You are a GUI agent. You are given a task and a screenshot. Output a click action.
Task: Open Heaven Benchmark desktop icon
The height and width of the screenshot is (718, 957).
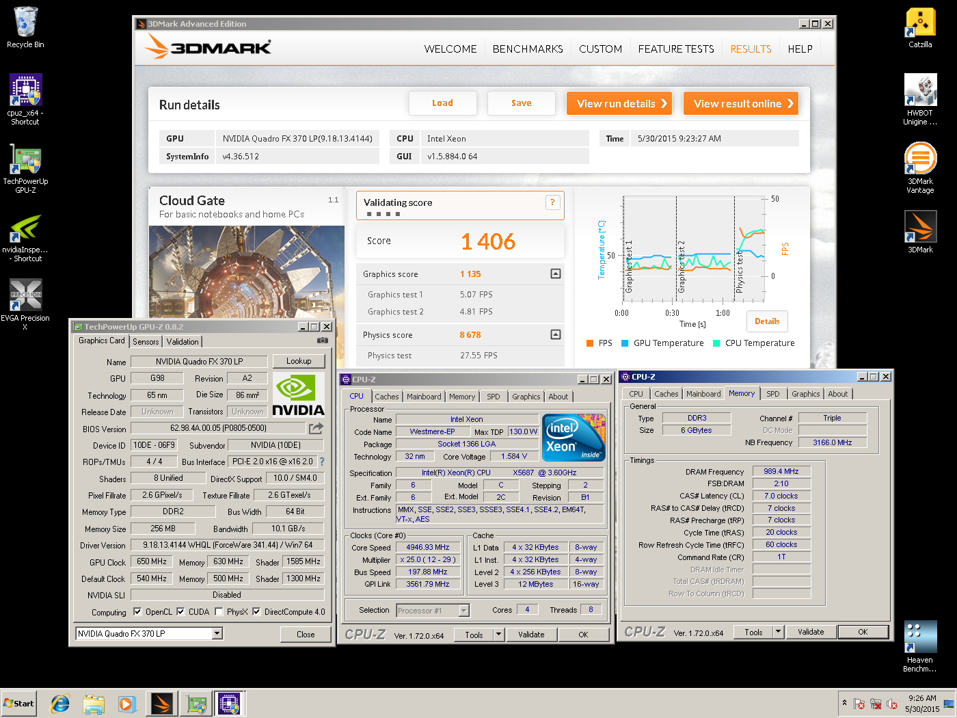click(920, 647)
